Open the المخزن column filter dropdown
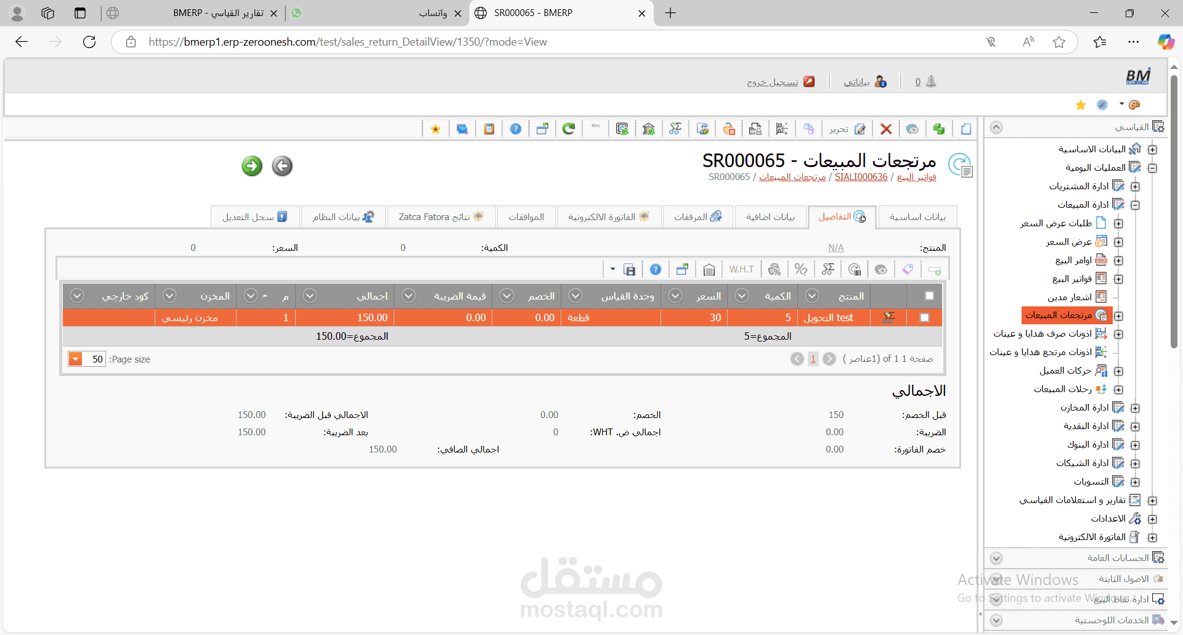This screenshot has height=635, width=1183. pos(169,296)
